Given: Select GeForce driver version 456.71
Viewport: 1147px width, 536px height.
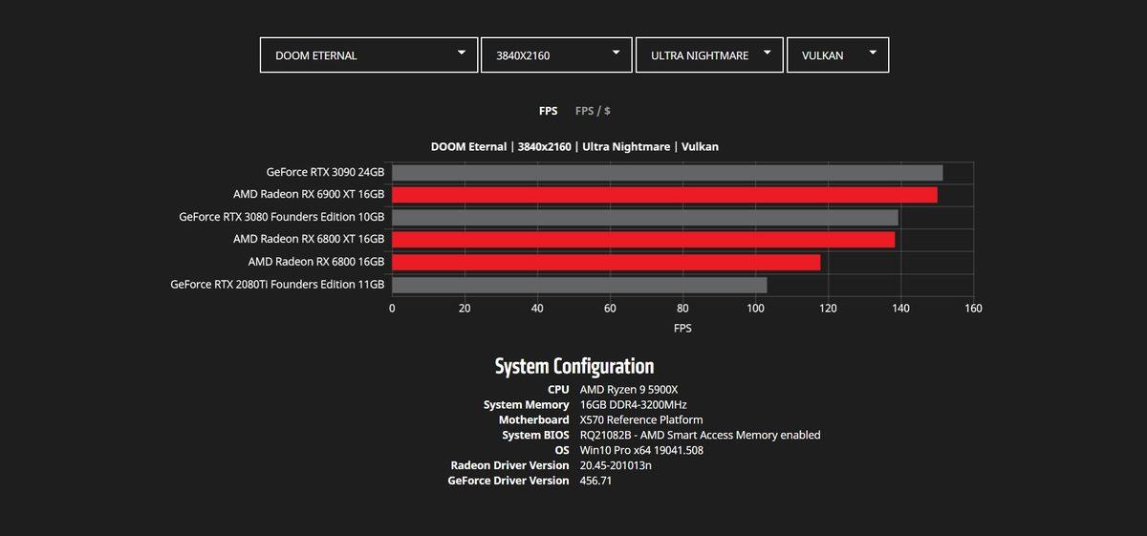Looking at the screenshot, I should (595, 481).
